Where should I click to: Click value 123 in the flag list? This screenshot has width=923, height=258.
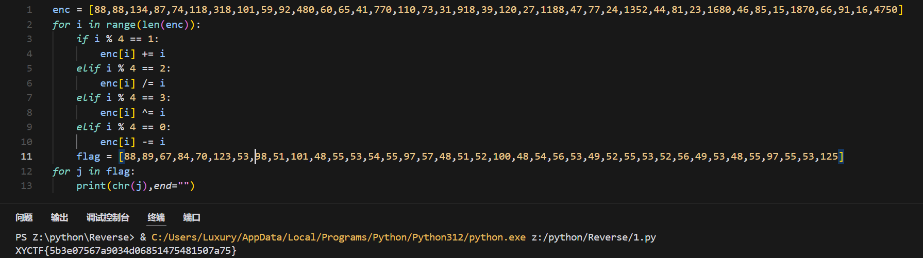click(x=222, y=157)
